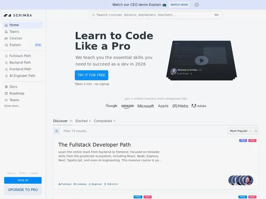Open Backend Path link

(23, 63)
